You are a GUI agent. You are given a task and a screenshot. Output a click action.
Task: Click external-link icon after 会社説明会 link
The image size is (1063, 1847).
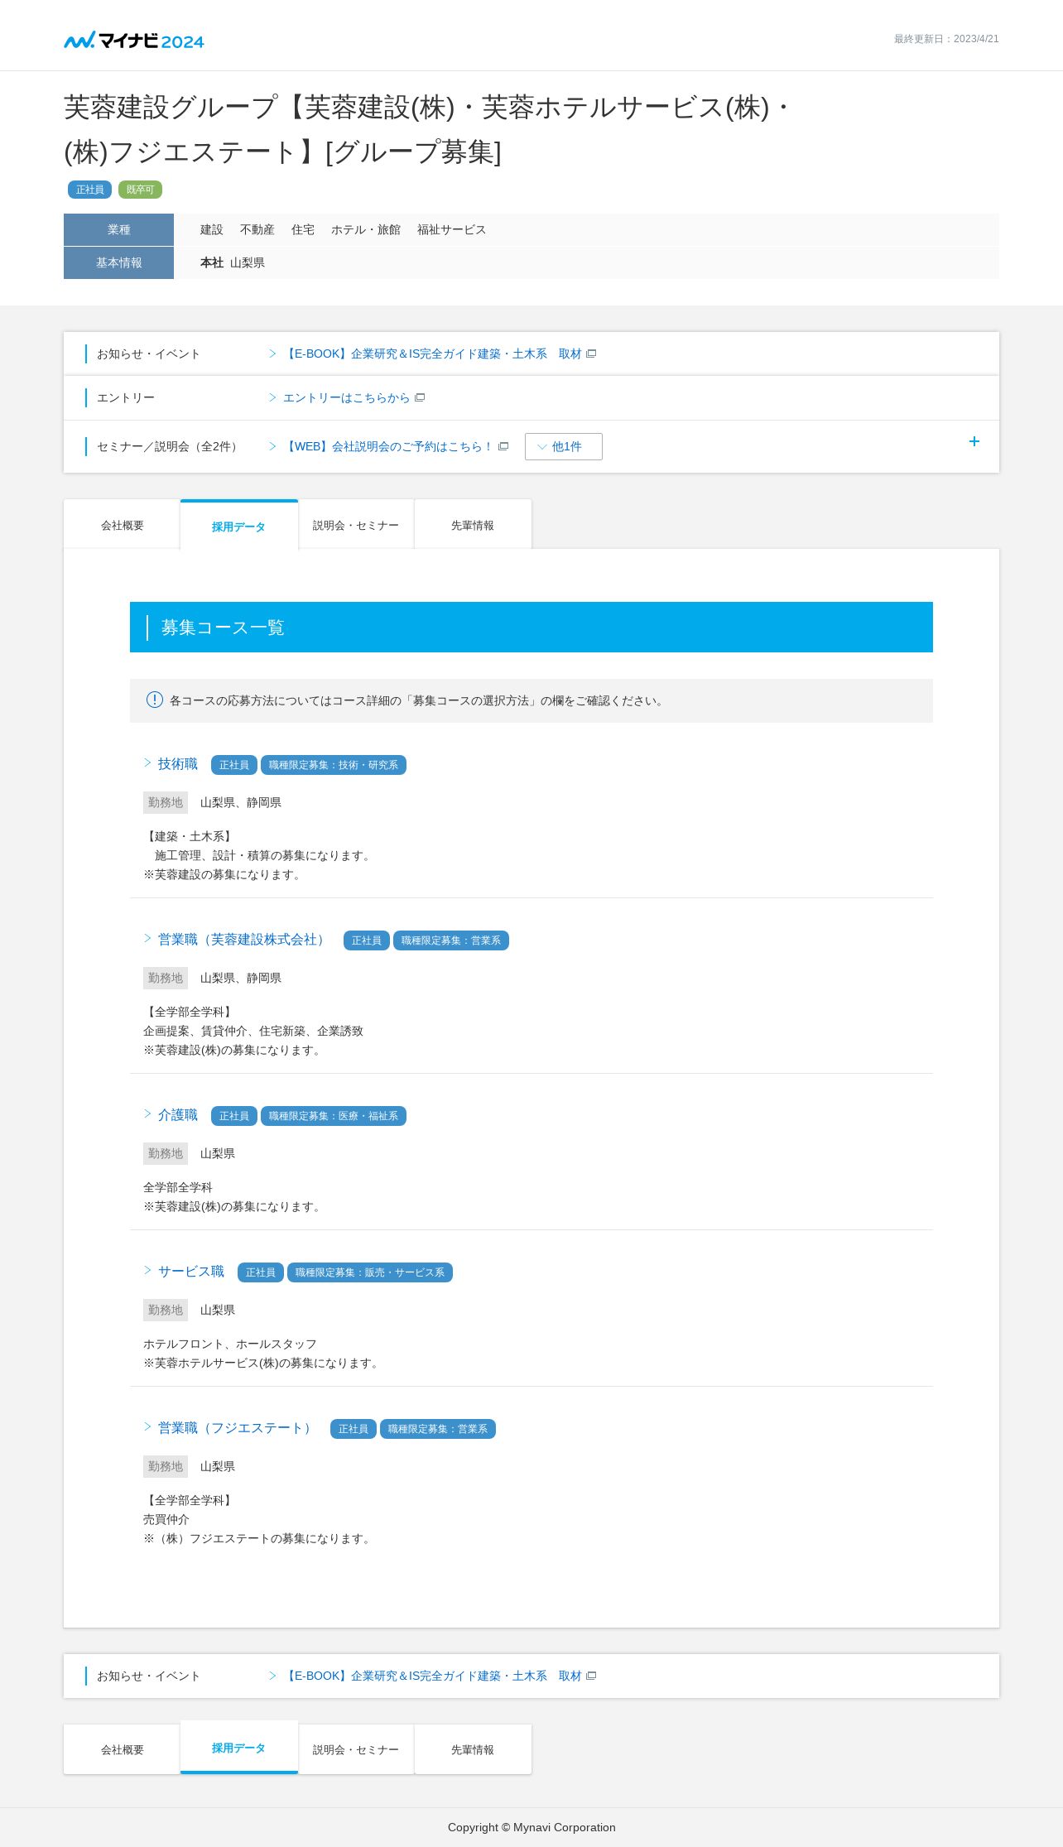click(503, 446)
